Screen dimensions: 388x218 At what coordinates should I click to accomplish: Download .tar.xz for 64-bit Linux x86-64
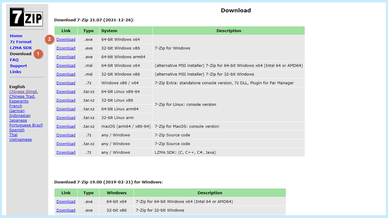[66, 92]
